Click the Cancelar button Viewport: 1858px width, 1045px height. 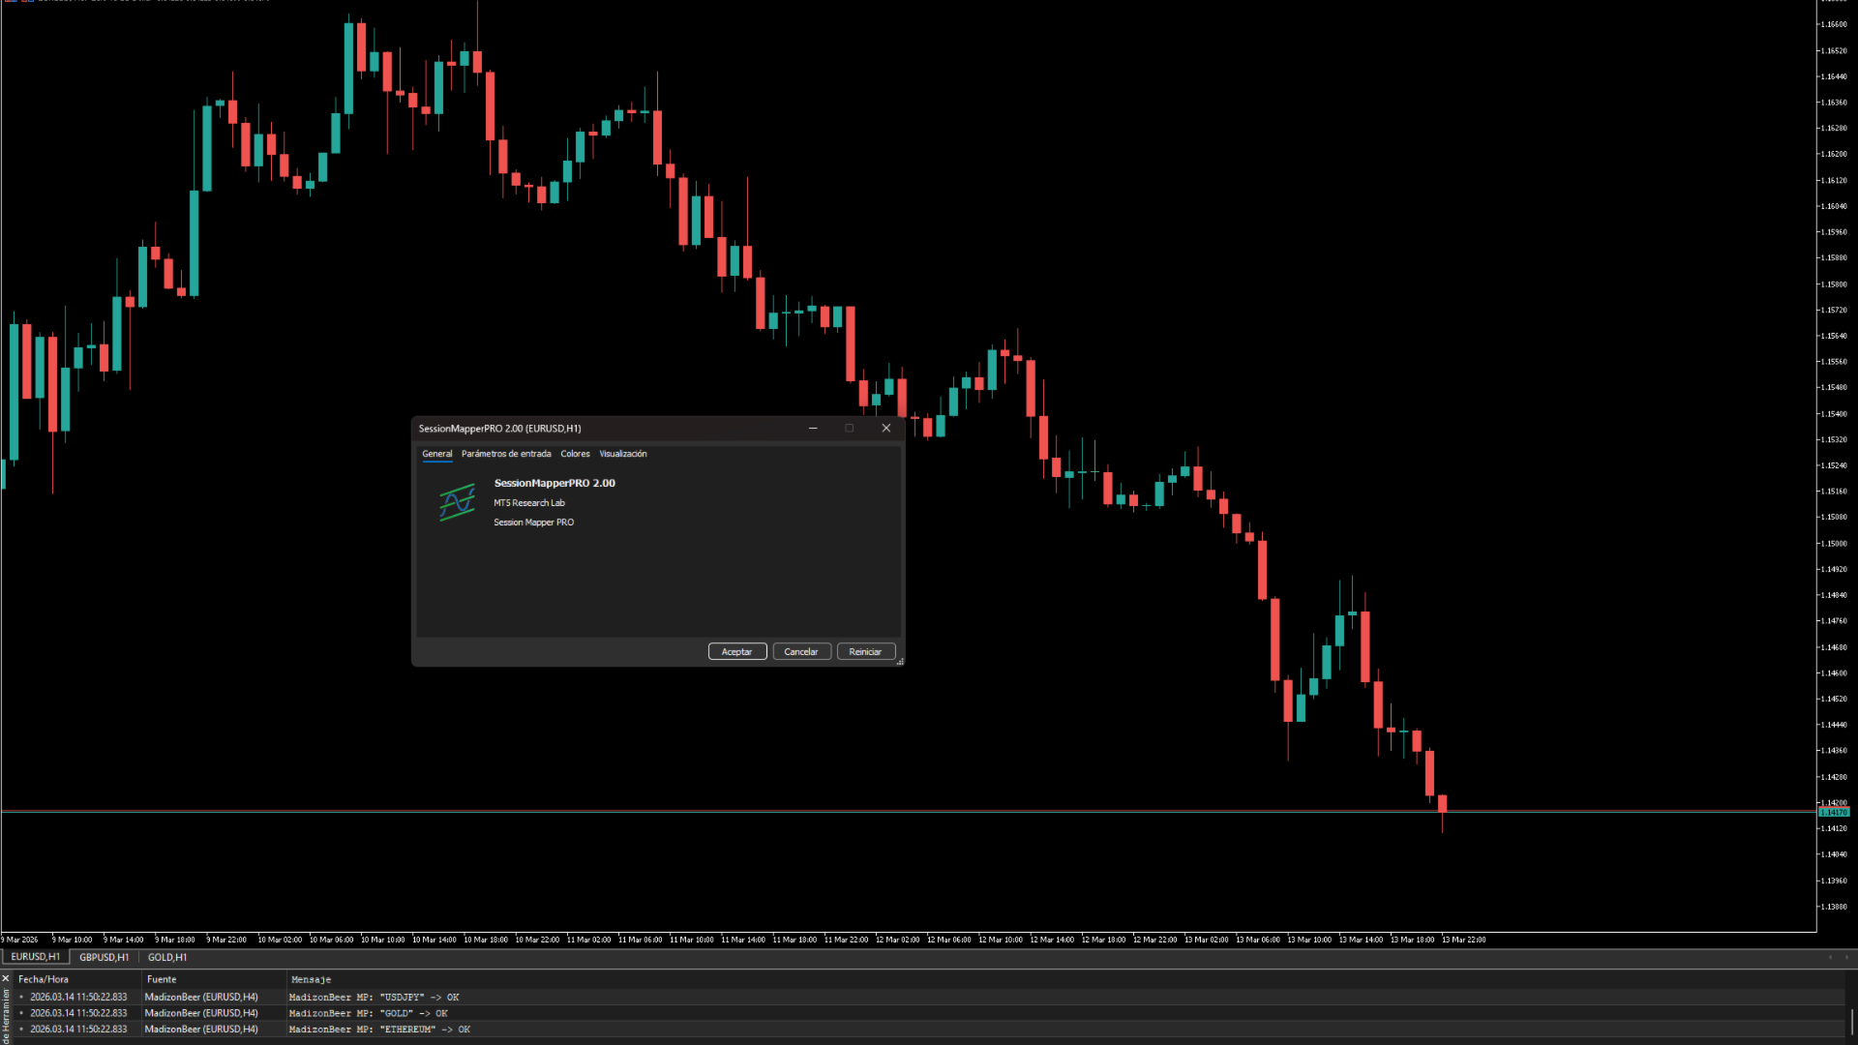pos(800,652)
